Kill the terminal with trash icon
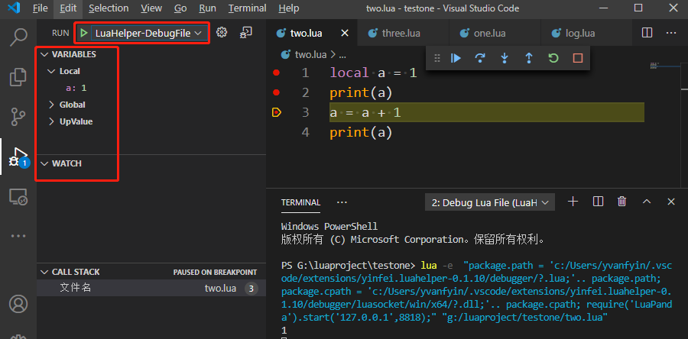688x339 pixels. (x=621, y=202)
